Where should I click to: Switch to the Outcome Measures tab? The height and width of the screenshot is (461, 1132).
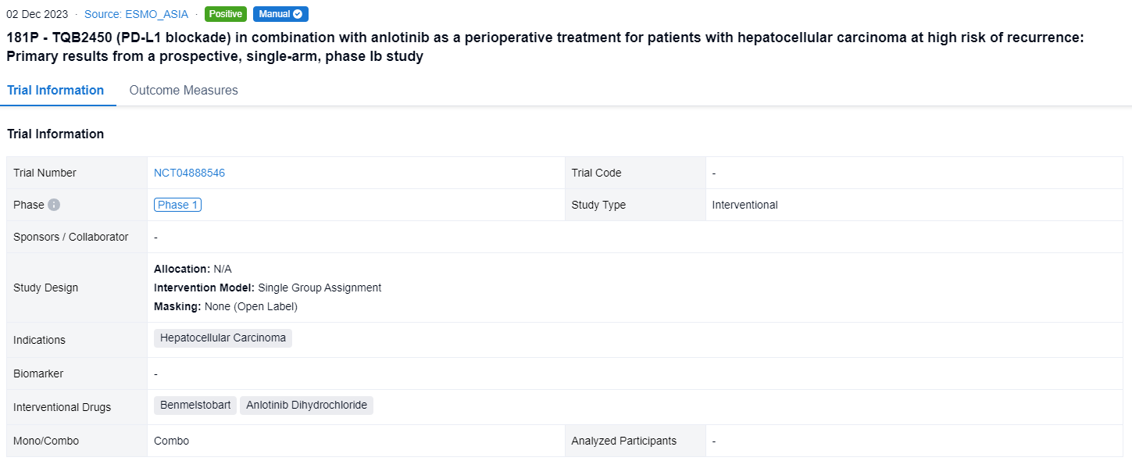184,91
